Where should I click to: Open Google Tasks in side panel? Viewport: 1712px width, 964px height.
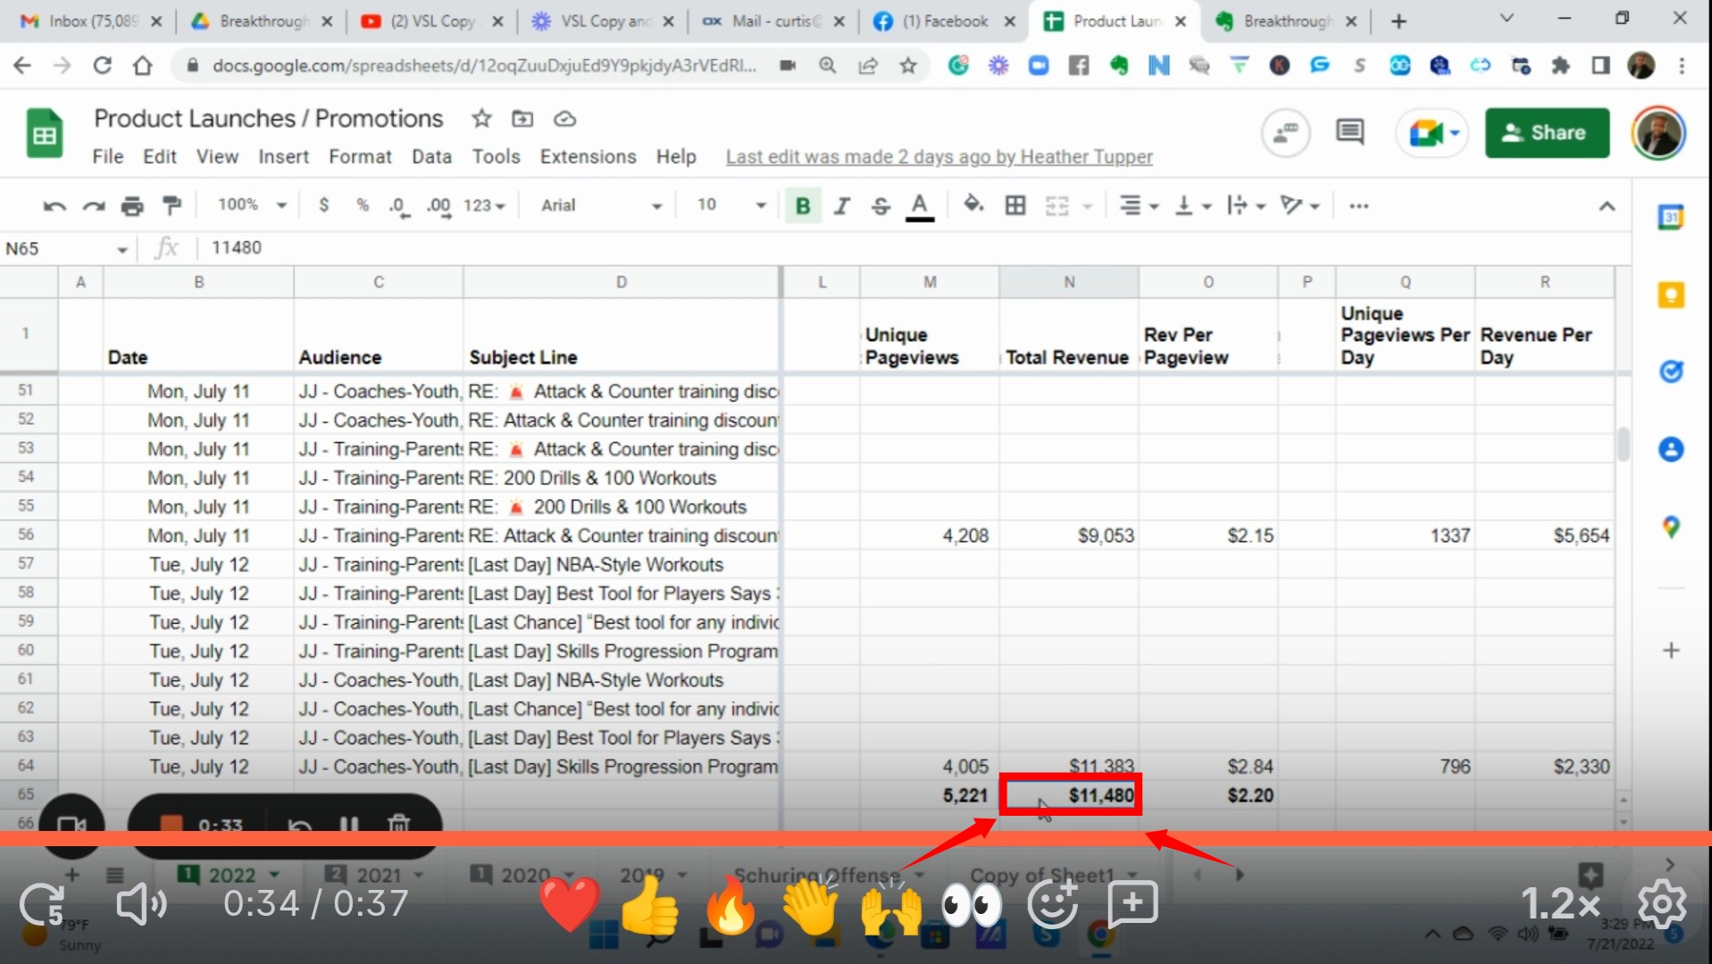click(x=1671, y=371)
